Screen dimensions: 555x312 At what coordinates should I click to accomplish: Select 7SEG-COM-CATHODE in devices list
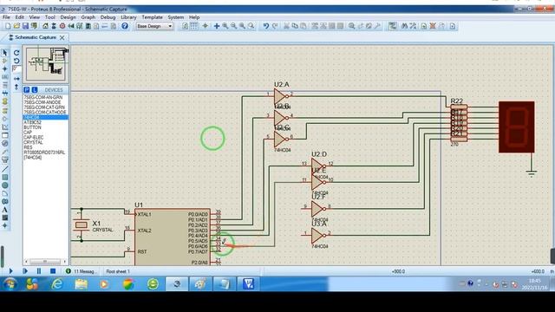pos(45,112)
